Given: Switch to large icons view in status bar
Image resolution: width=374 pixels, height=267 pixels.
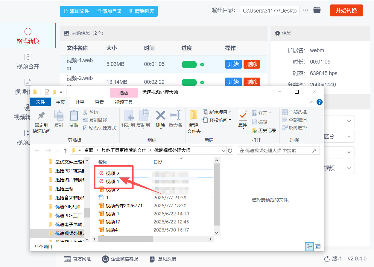Looking at the screenshot, I should coord(318,246).
